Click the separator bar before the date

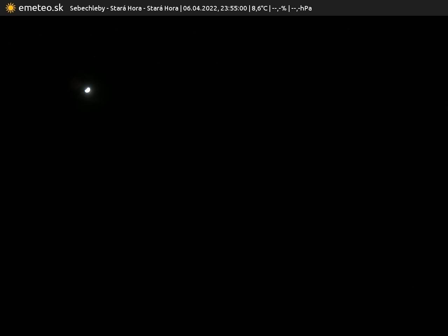tap(181, 8)
